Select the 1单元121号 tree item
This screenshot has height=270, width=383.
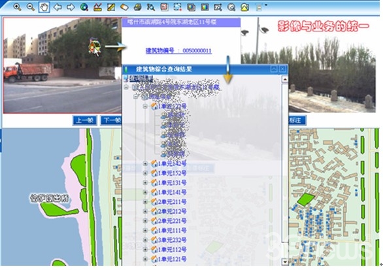pyautogui.click(x=172, y=259)
